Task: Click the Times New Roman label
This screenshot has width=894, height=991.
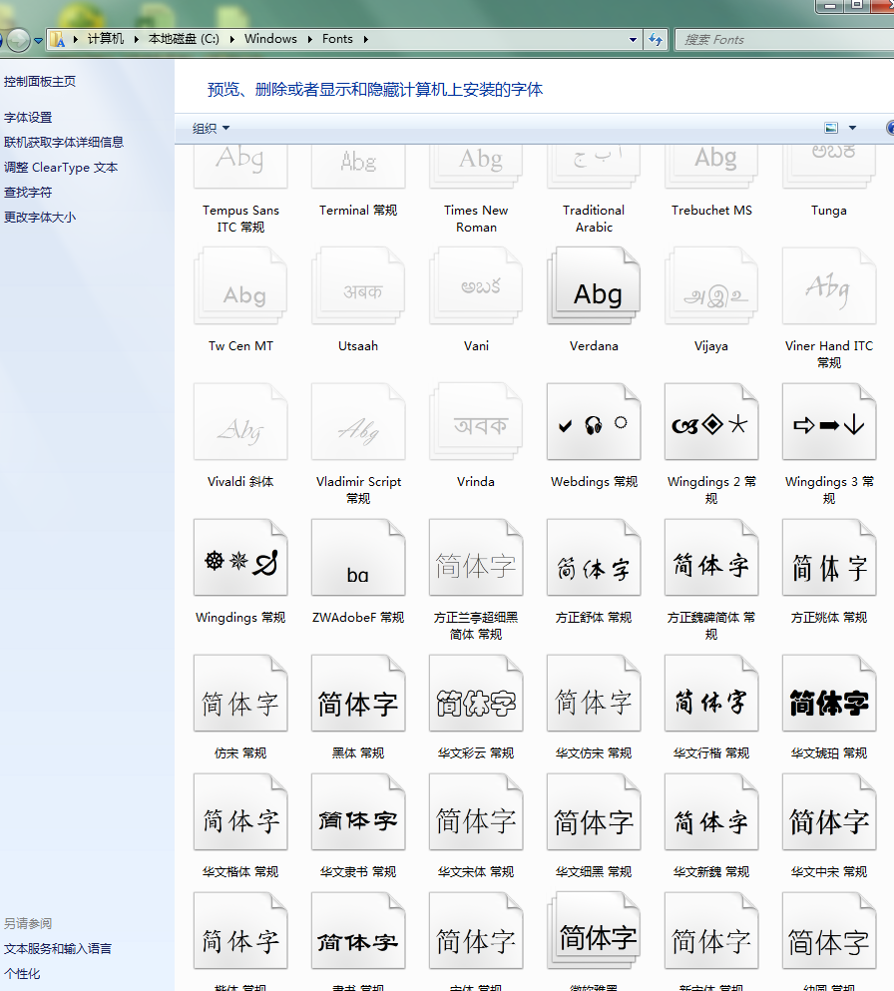Action: pos(476,219)
